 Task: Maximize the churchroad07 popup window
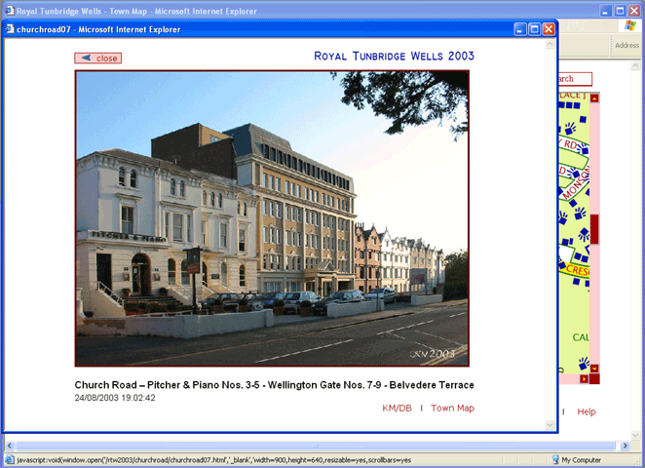click(534, 29)
